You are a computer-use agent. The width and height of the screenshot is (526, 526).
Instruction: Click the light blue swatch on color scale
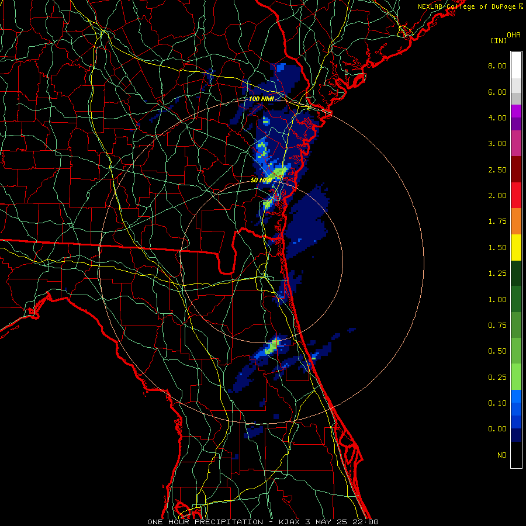[x=516, y=396]
